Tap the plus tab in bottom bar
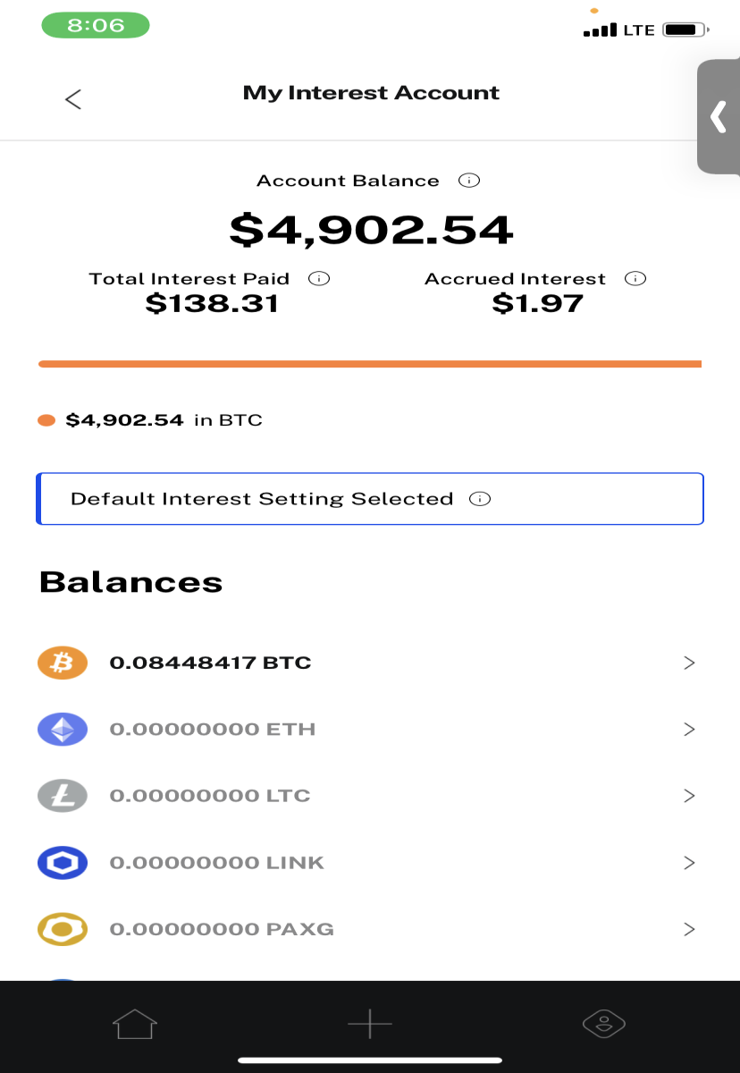 click(370, 1024)
